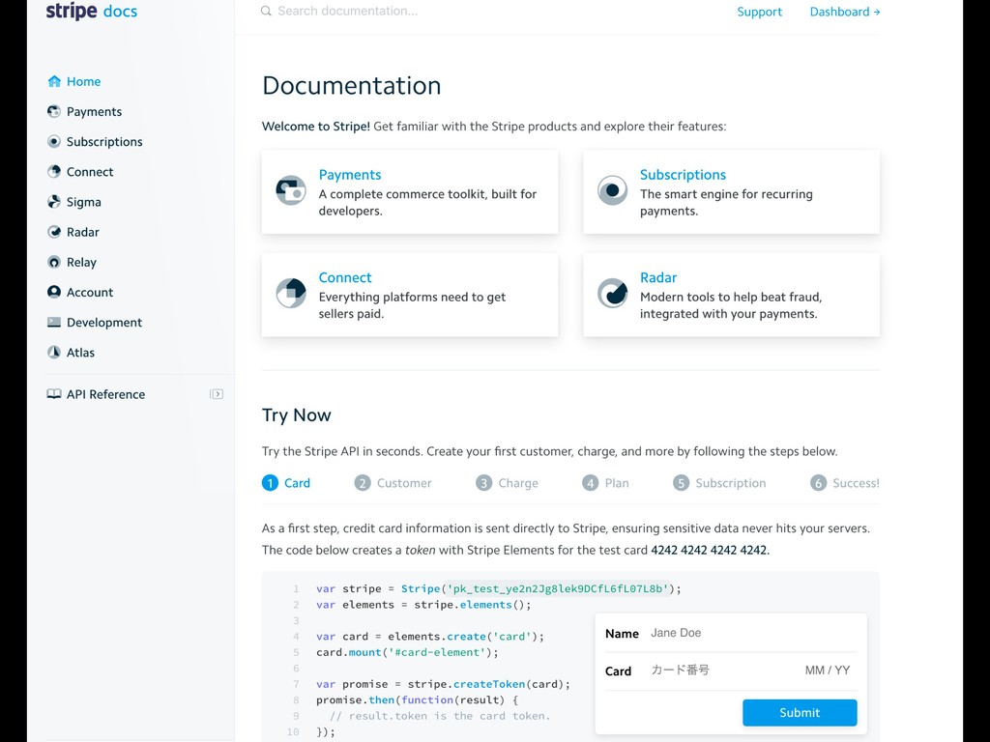Click the Atlas icon in sidebar
990x742 pixels.
click(x=54, y=352)
